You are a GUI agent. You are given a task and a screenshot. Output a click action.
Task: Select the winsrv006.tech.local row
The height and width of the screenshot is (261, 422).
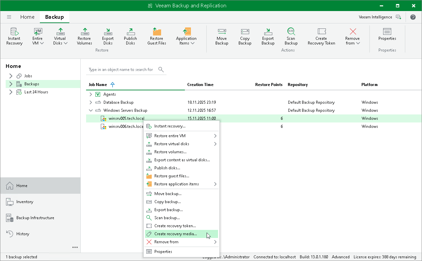tap(254, 126)
